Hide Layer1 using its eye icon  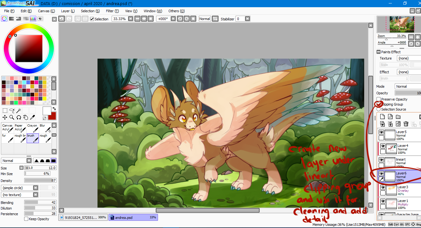[383, 201]
